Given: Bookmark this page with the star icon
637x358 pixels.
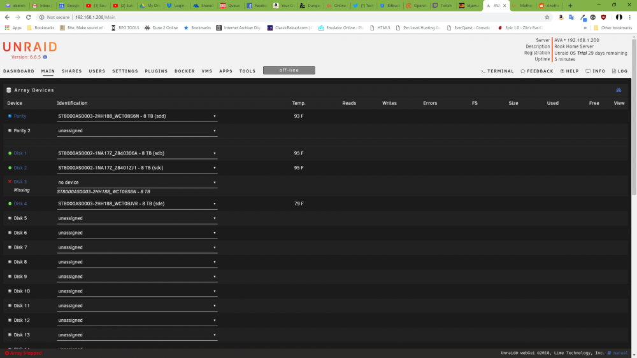Looking at the screenshot, I should point(547,17).
